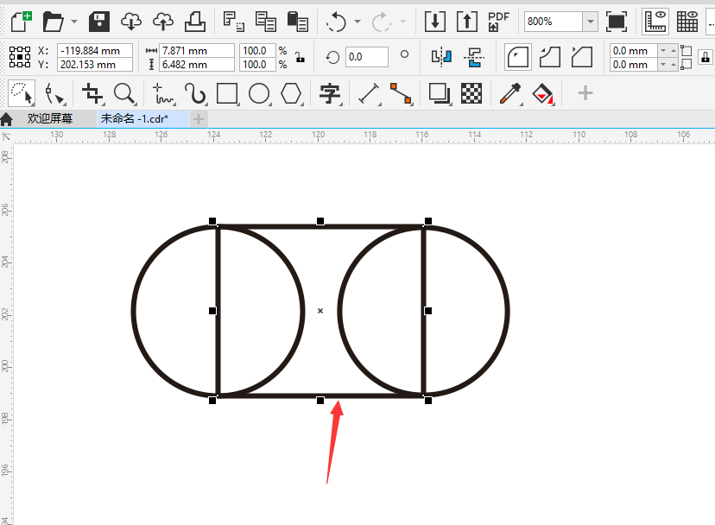
Task: Expand the Open folder dropdown arrow
Action: (x=74, y=21)
